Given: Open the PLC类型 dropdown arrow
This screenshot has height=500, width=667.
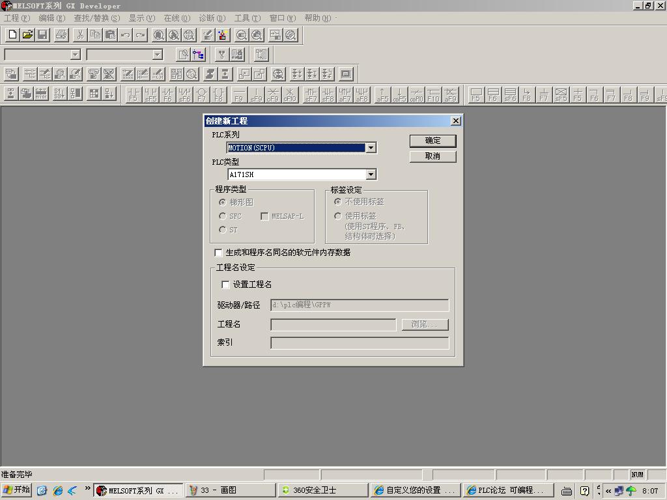Looking at the screenshot, I should (371, 174).
